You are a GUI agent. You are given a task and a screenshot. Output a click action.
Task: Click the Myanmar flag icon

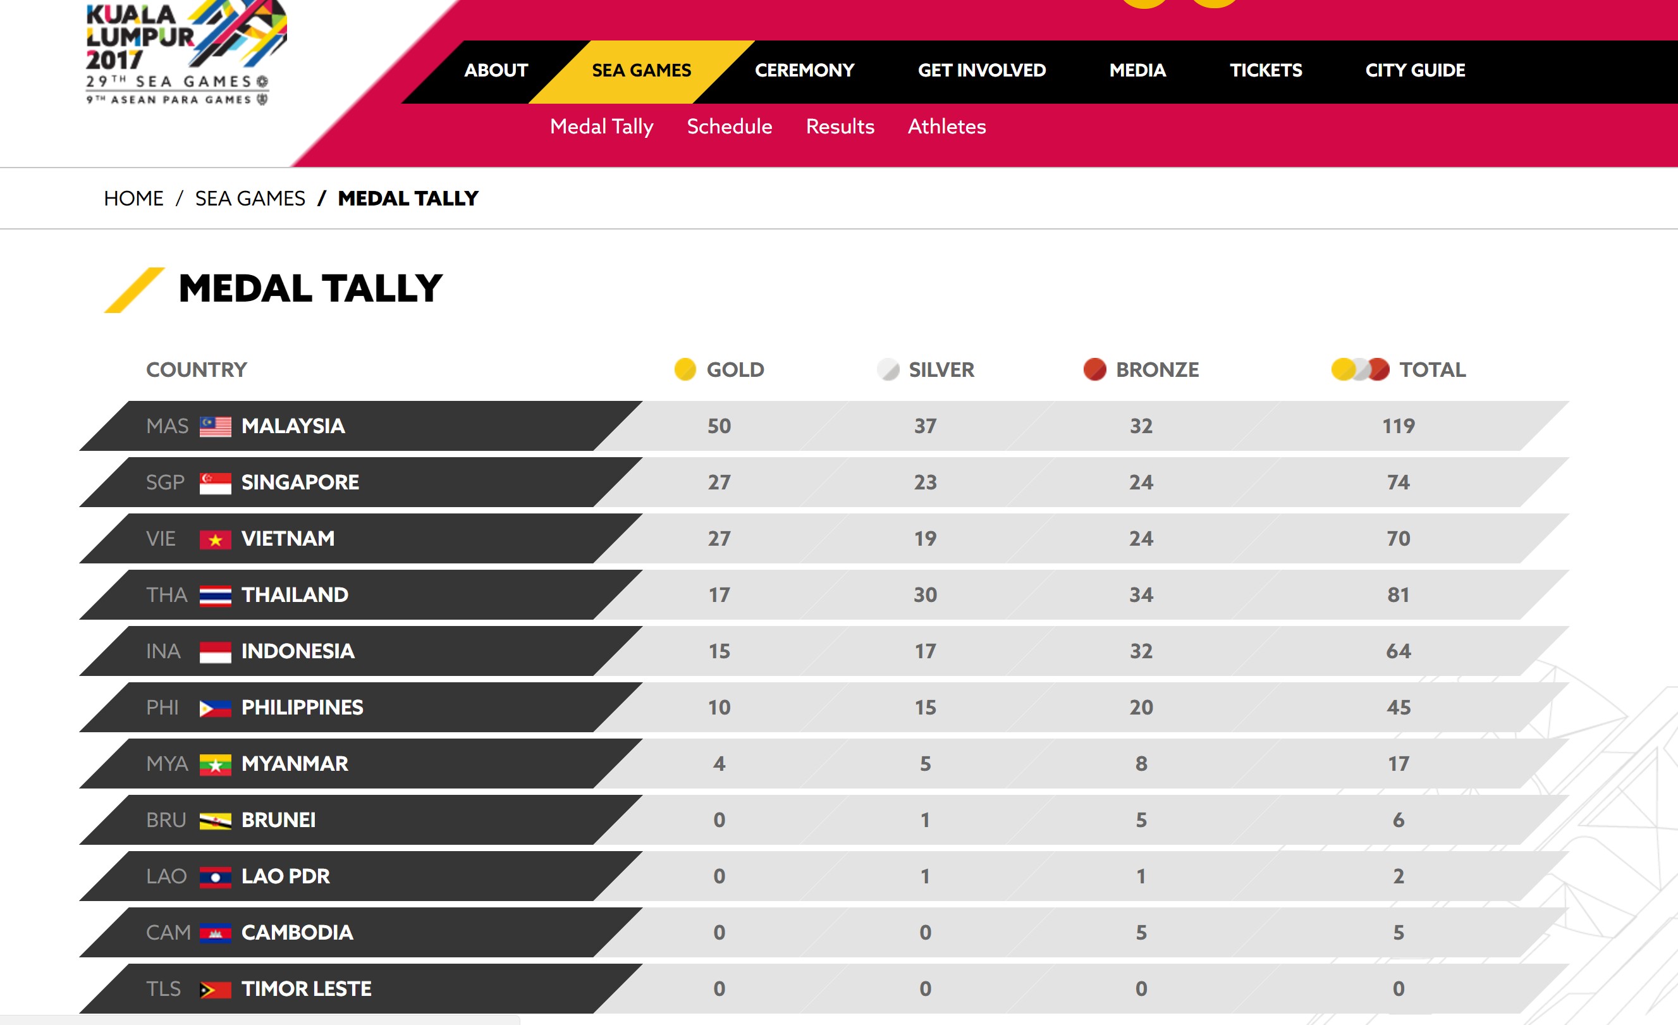pyautogui.click(x=215, y=764)
